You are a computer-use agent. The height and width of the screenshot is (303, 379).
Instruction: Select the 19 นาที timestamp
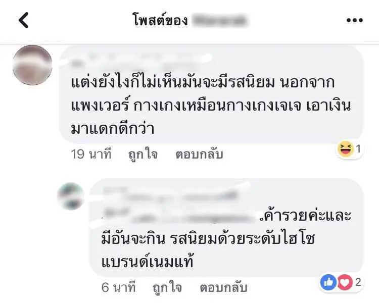point(91,154)
